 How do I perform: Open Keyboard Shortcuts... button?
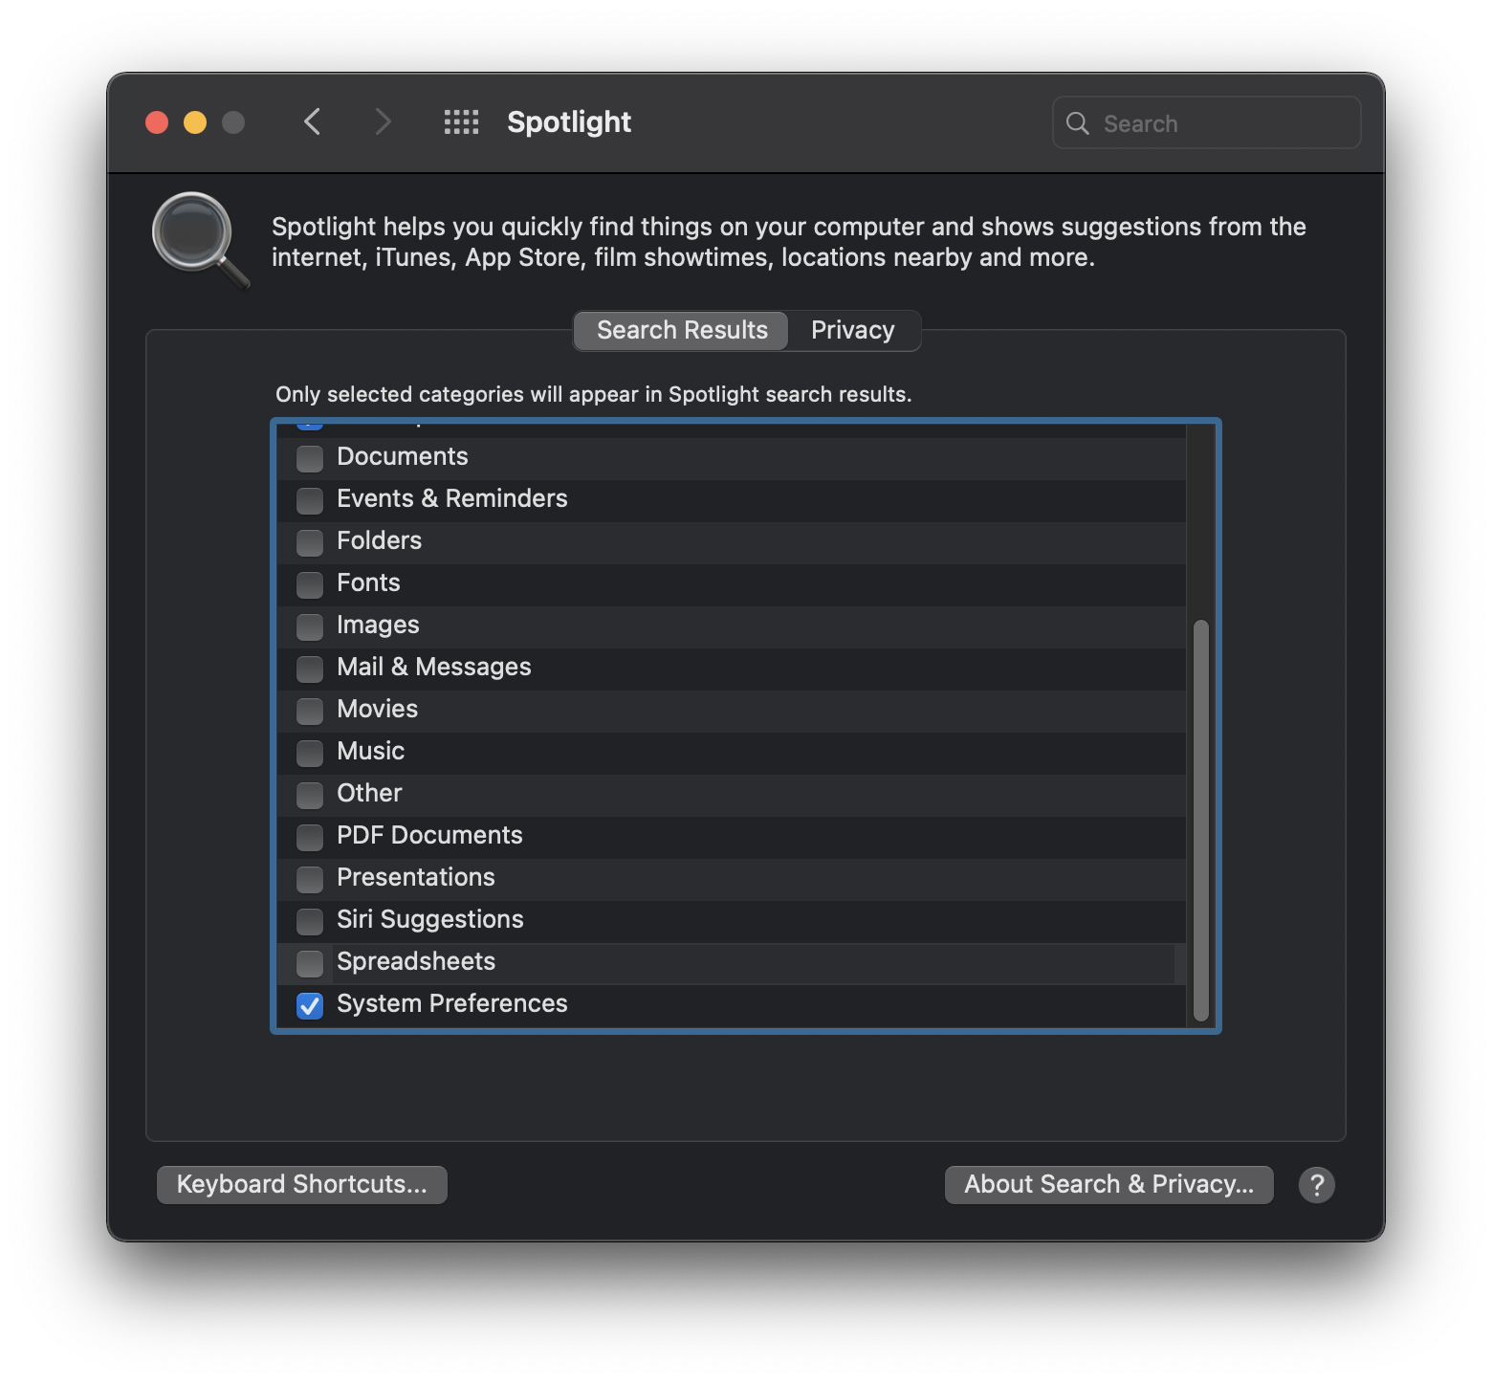pyautogui.click(x=302, y=1185)
